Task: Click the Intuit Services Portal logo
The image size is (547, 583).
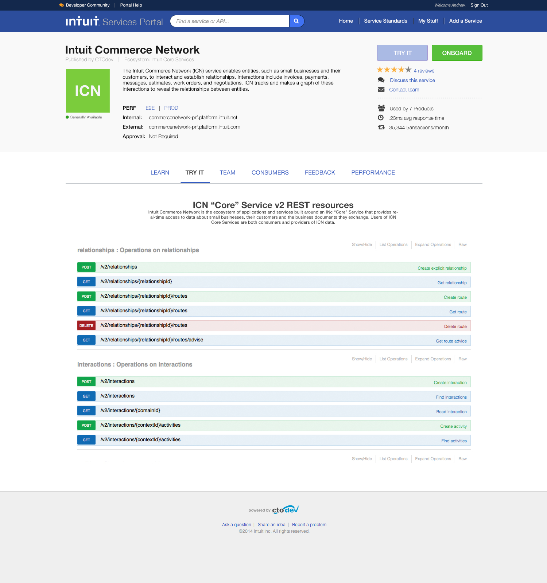Action: pos(114,21)
